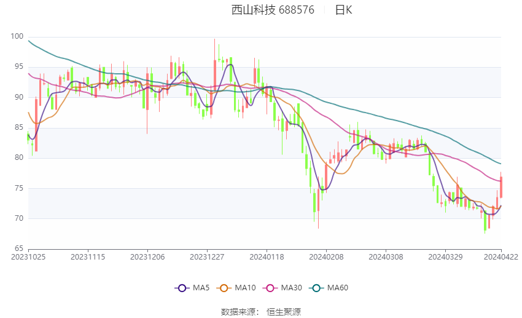Click the 20231025 x-axis date label
The width and height of the screenshot is (522, 318).
(x=28, y=257)
